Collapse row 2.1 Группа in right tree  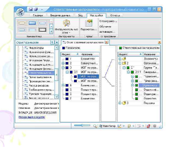(x=124, y=68)
